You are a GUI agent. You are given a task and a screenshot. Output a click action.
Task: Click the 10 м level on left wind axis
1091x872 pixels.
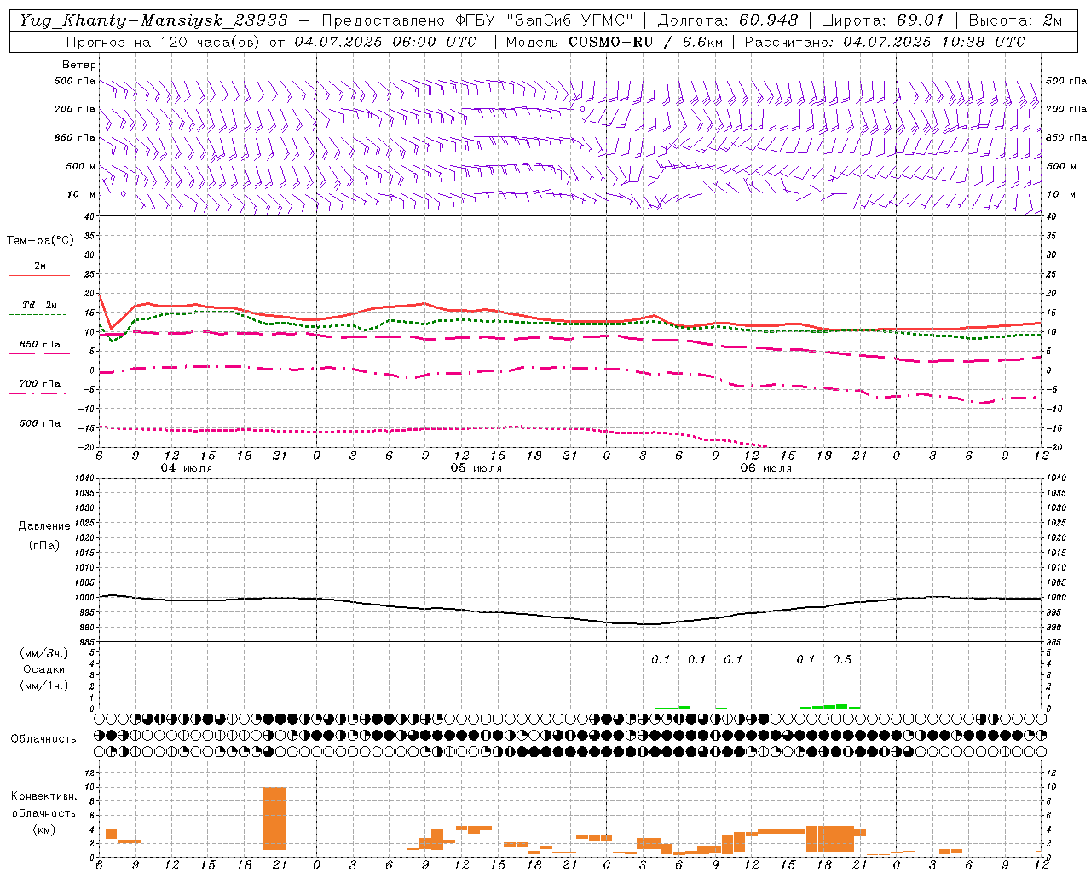82,195
